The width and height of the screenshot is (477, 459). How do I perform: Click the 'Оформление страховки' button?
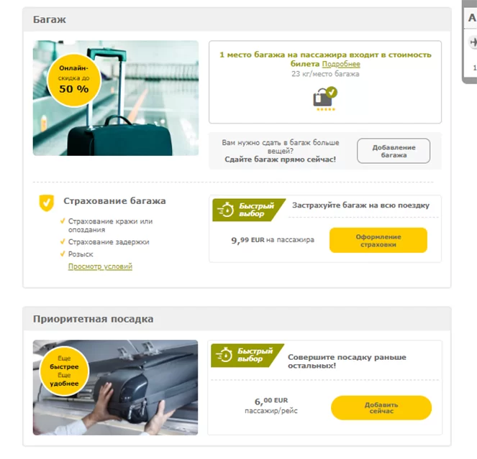point(378,241)
